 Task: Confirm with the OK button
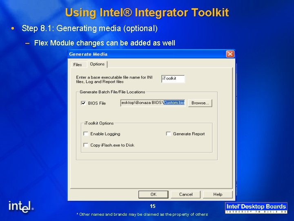tap(153, 194)
